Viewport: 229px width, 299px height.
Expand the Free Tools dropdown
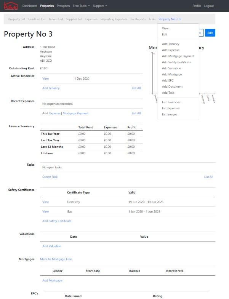(81, 6)
